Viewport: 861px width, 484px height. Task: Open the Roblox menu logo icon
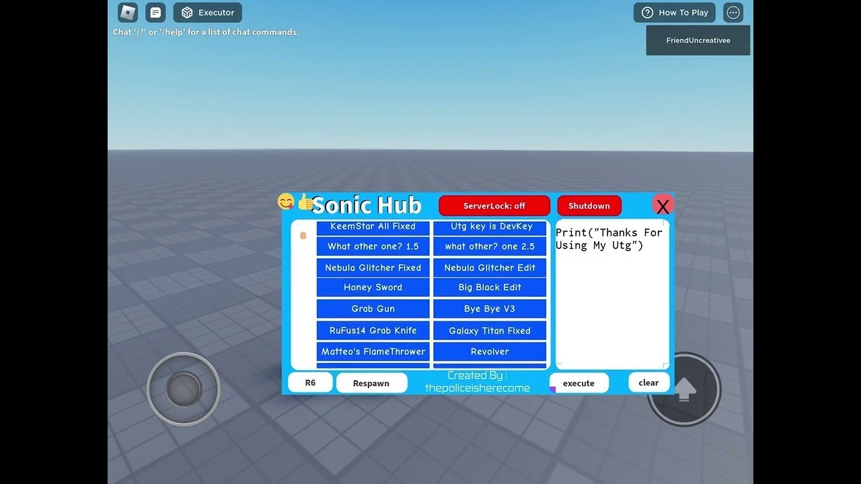(x=128, y=12)
